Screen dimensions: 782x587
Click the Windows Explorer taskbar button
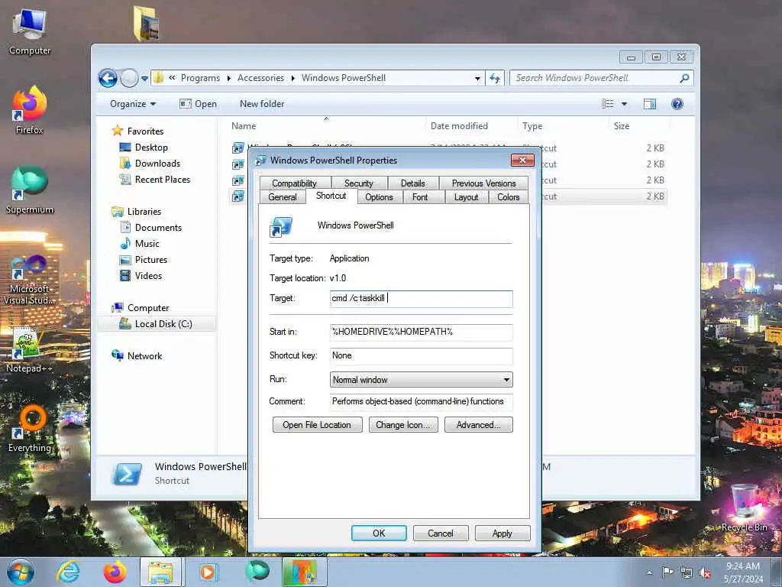pos(161,572)
